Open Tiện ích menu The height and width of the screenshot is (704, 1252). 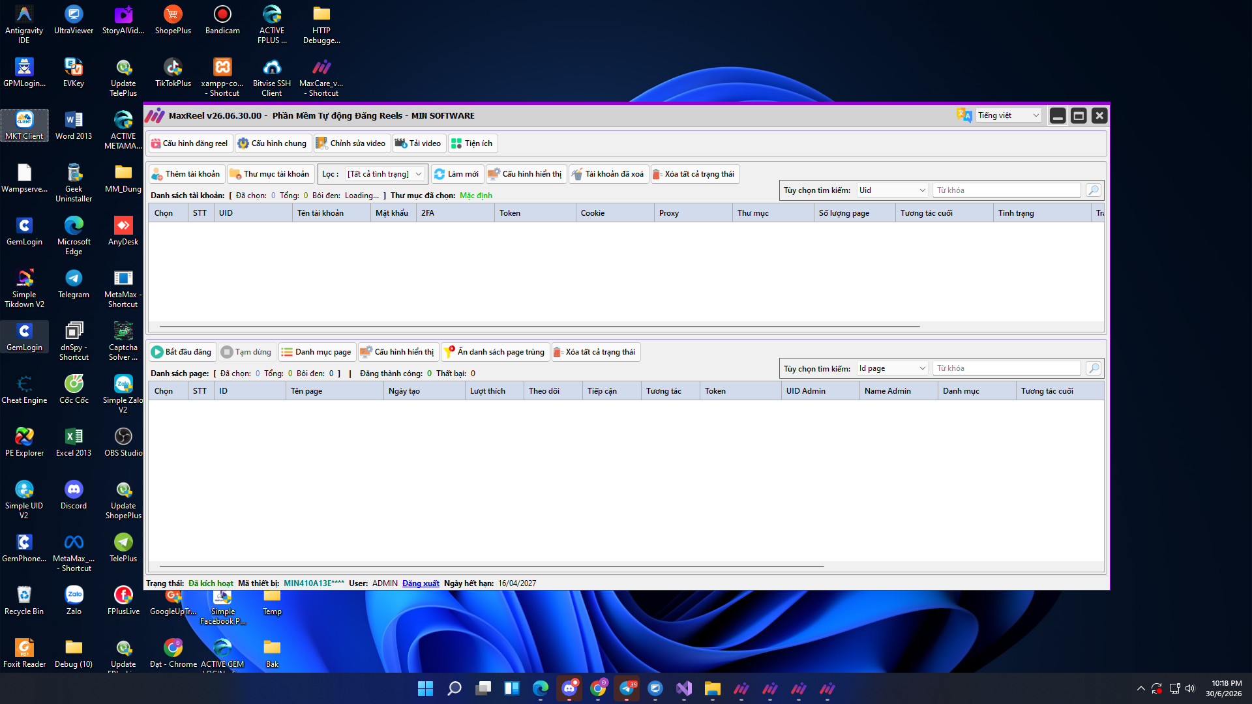click(472, 143)
